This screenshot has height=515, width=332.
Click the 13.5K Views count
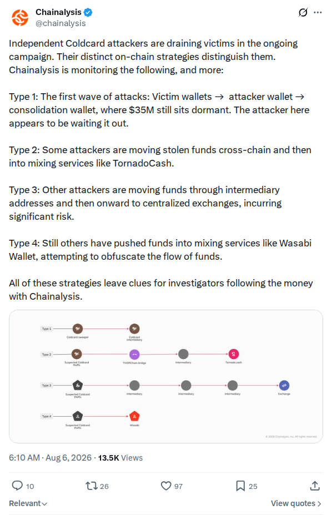coord(120,457)
